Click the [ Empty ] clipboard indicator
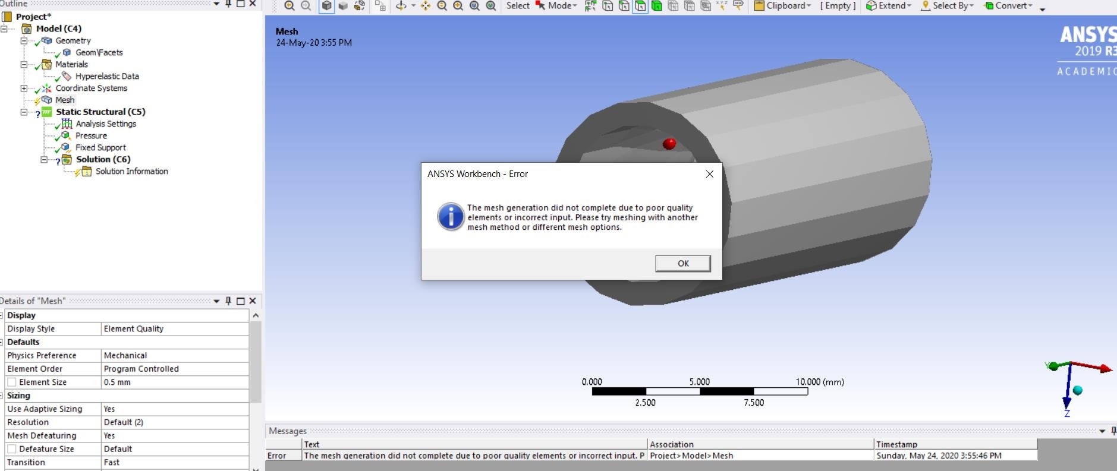 [838, 6]
